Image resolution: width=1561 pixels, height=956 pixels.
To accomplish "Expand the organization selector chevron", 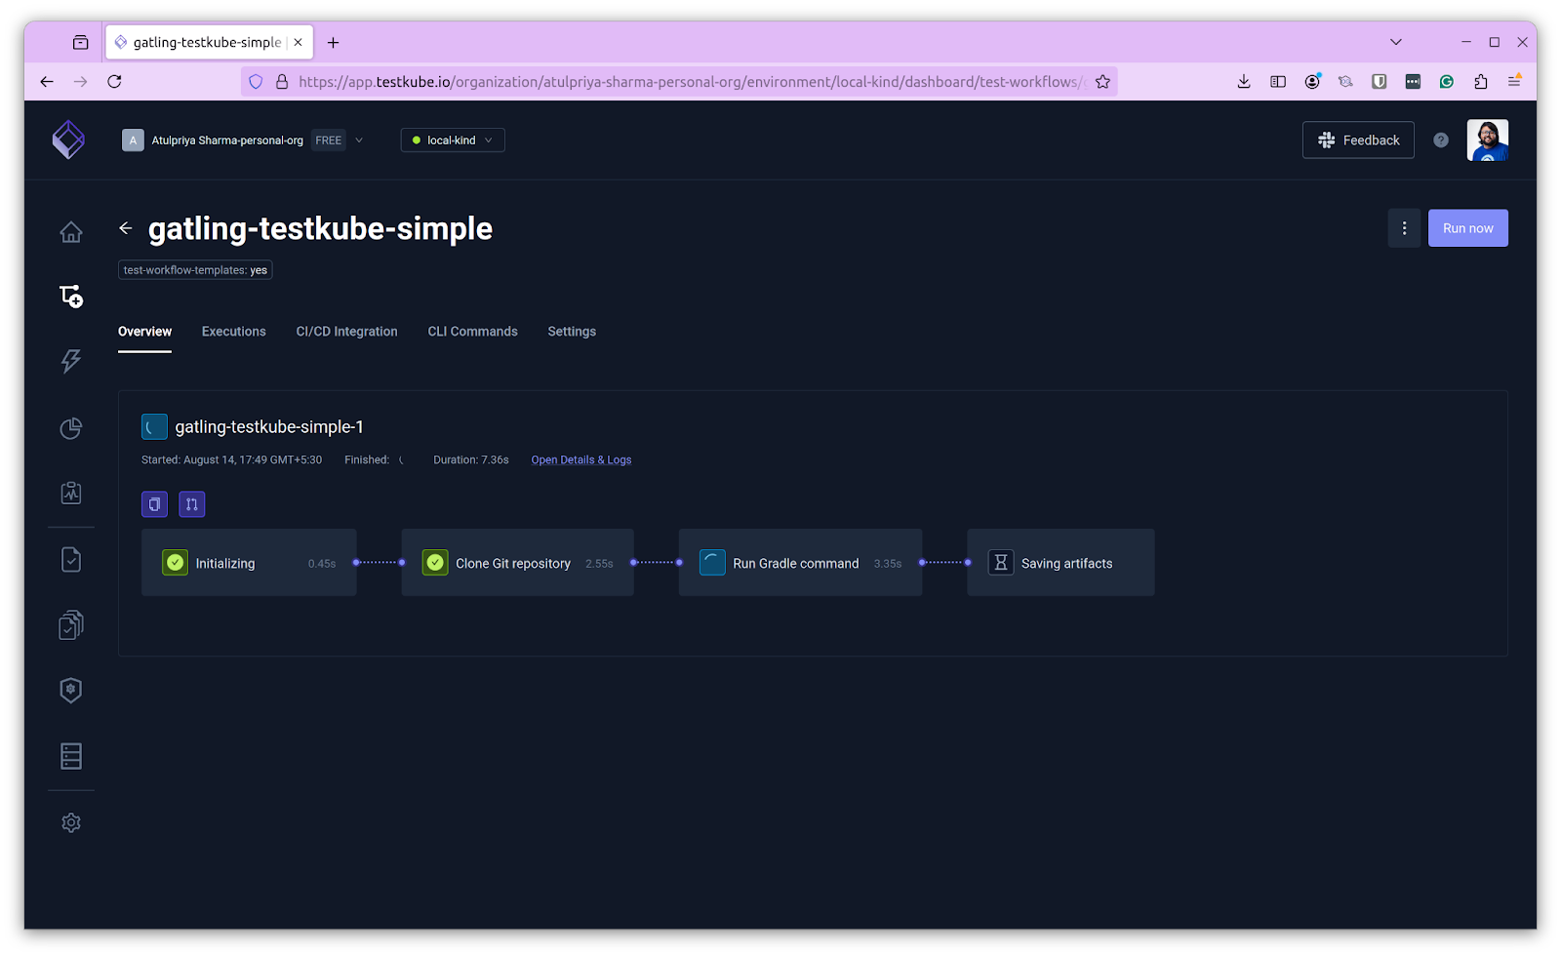I will pos(359,140).
